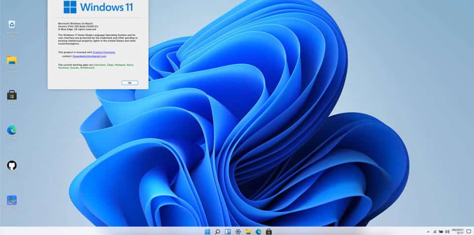
Task: Launch Edge browser from the taskbar
Action: 258,231
